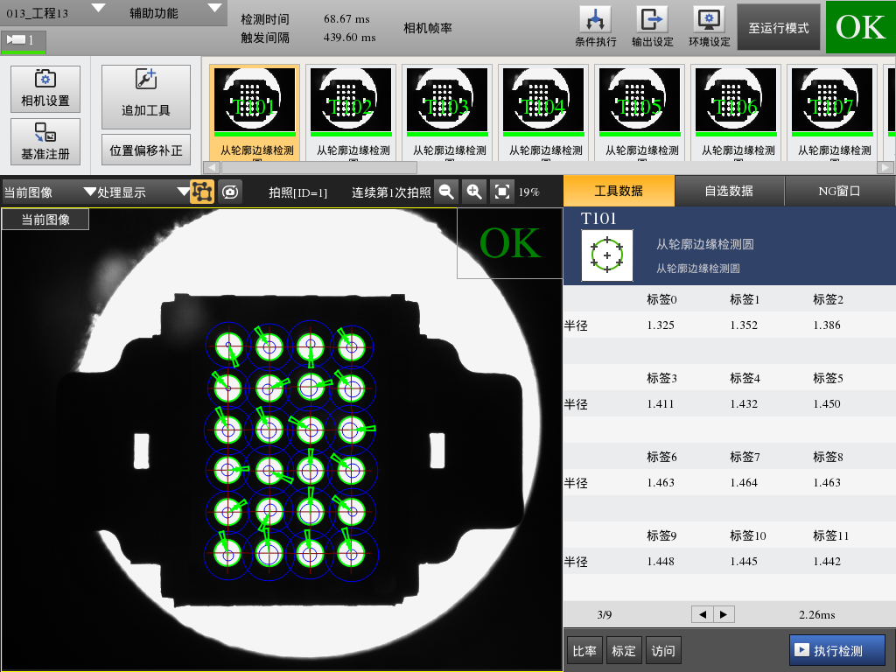This screenshot has height=672, width=896.
Task: Expand the 013_工程13 project dropdown
Action: pos(98,9)
